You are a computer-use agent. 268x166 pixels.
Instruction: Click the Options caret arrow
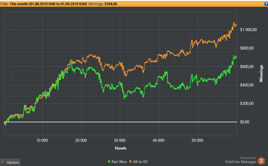click(x=2, y=163)
